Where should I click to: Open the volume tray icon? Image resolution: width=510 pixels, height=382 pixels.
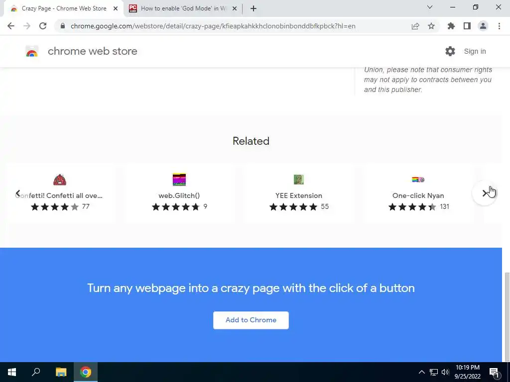click(445, 372)
